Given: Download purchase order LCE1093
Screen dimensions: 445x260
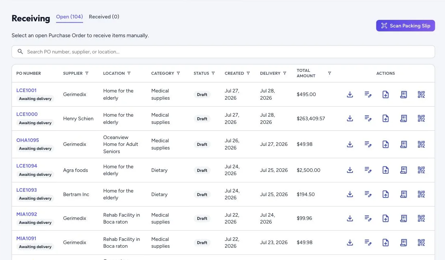Looking at the screenshot, I should point(350,194).
